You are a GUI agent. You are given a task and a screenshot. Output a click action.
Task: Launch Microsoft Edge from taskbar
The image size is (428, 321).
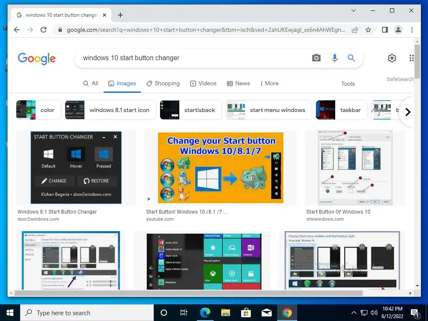[x=205, y=313]
